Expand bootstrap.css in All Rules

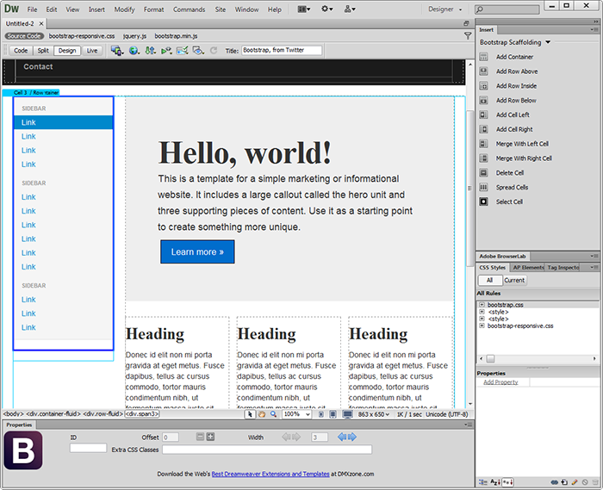(482, 305)
